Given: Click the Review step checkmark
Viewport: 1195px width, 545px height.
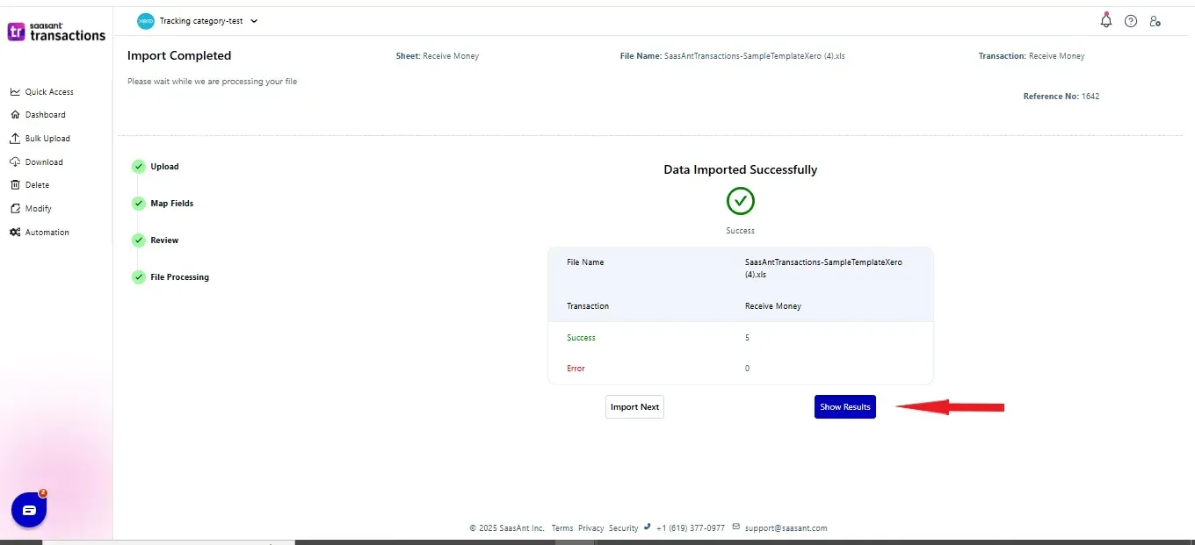Looking at the screenshot, I should (x=138, y=240).
